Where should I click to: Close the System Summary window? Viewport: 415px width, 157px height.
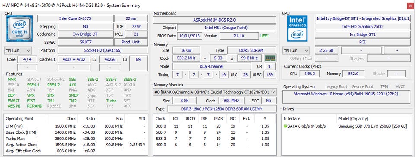tap(411, 5)
